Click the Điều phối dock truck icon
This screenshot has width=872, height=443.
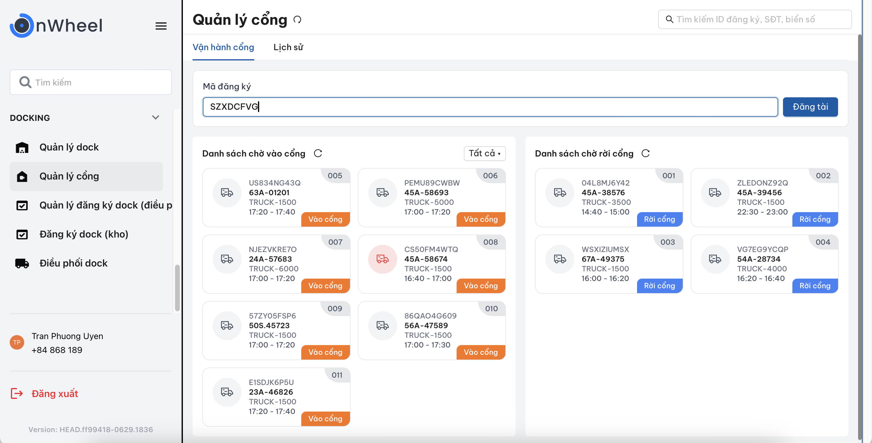tap(22, 263)
